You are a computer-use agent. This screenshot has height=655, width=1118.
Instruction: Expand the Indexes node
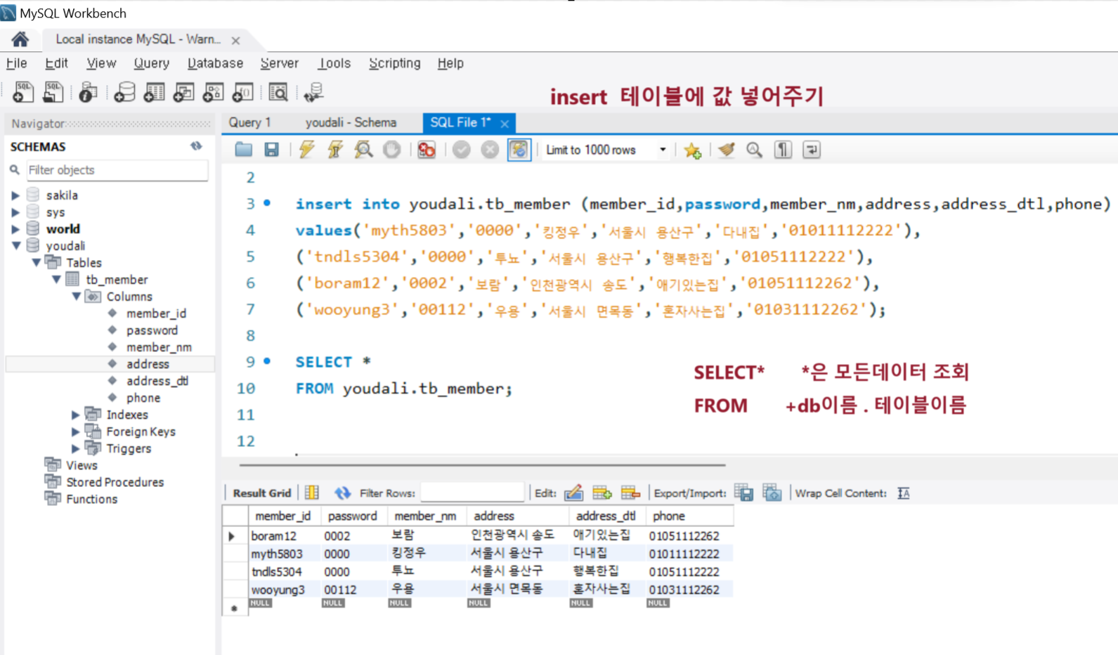pos(76,415)
